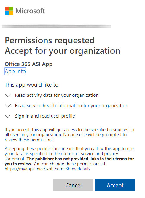Accept the requested permissions
The height and width of the screenshot is (198, 145).
tap(115, 185)
